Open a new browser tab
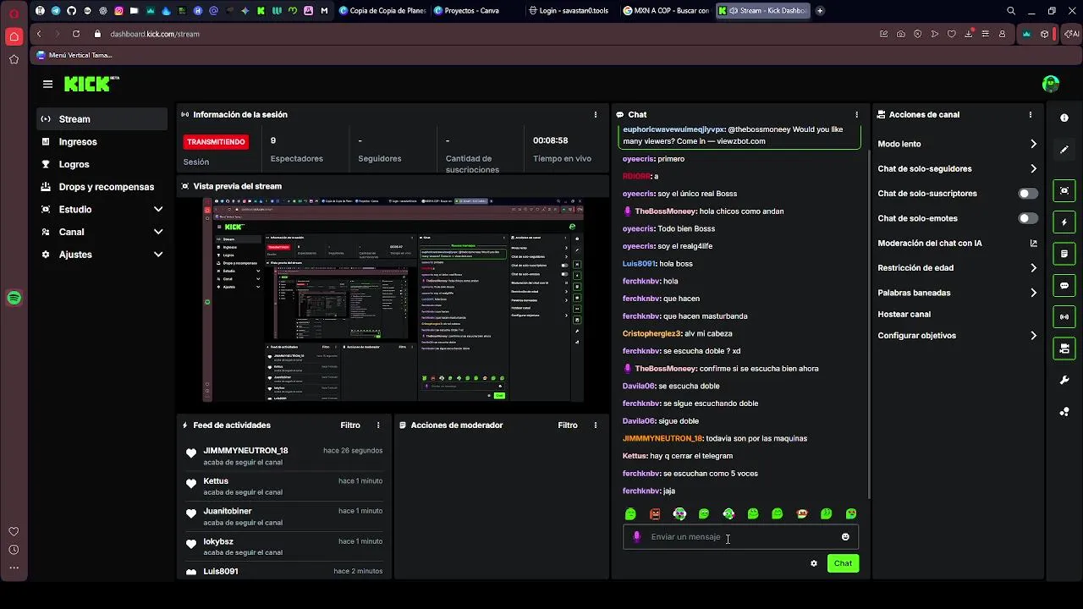Viewport: 1083px width, 609px height. tap(820, 11)
